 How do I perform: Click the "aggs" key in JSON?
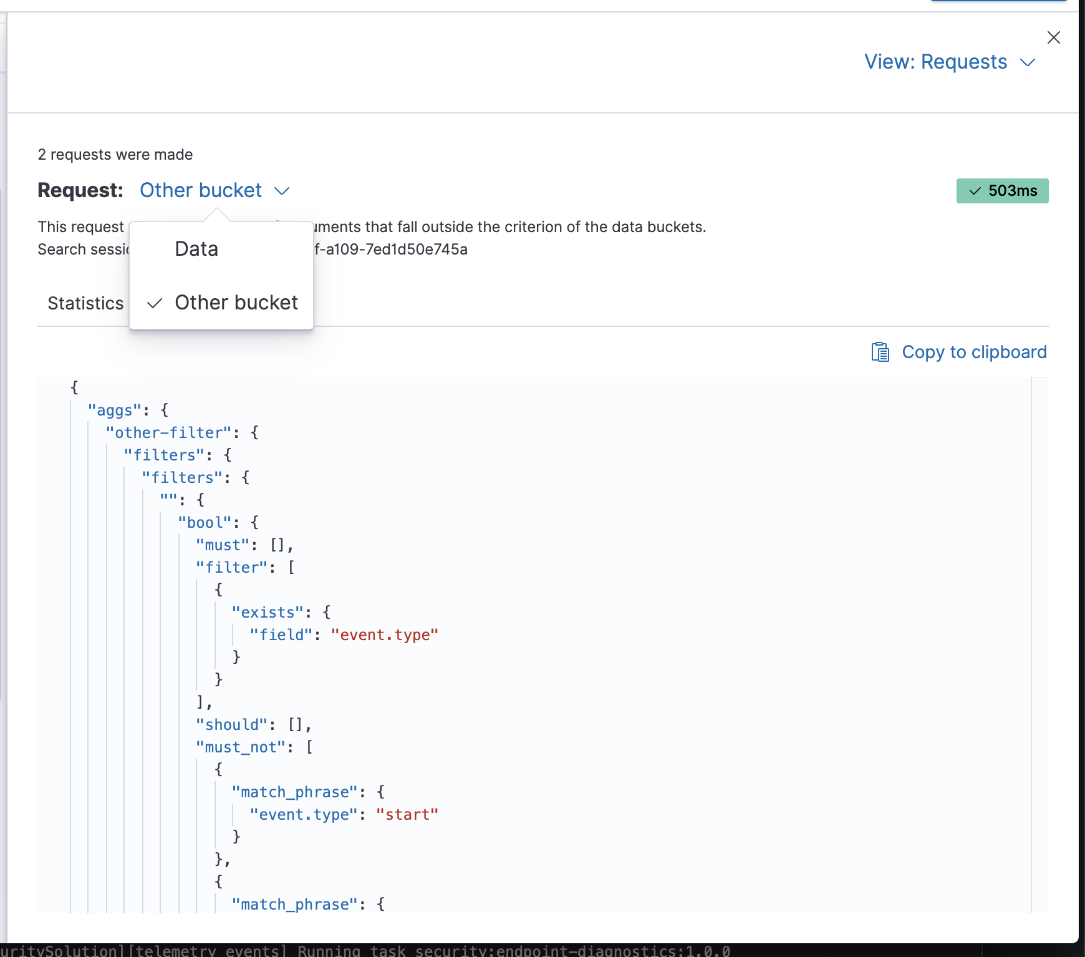[x=115, y=410]
